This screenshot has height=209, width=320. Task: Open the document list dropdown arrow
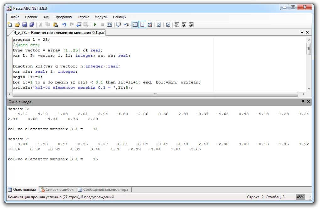(302, 32)
